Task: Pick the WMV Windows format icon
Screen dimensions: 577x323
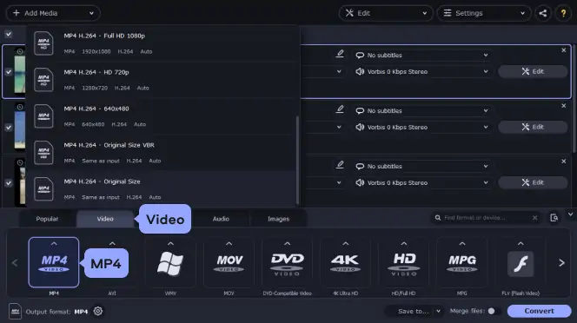Action: pos(170,263)
